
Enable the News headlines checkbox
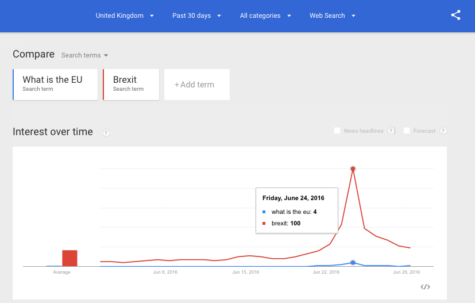(x=337, y=131)
